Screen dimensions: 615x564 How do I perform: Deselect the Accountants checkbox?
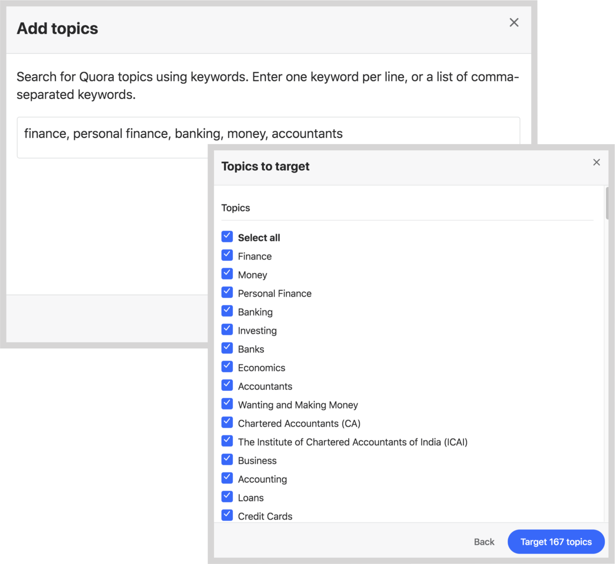tap(227, 385)
